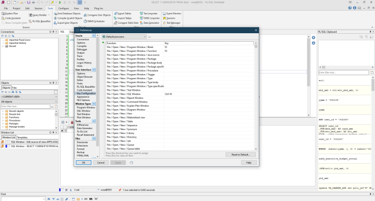375x201 pixels.
Task: Switch to the Templates tab
Action: click(x=22, y=138)
